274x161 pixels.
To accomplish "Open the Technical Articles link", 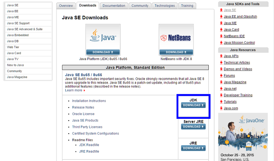I will [237, 62].
